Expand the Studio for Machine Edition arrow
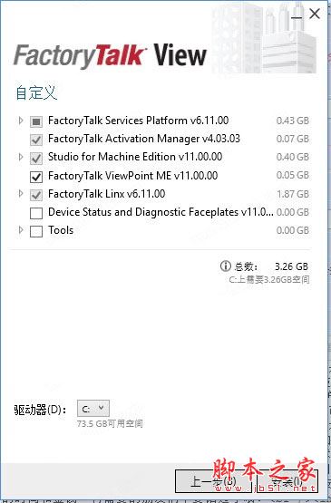Image resolution: width=331 pixels, height=503 pixels. tap(21, 157)
